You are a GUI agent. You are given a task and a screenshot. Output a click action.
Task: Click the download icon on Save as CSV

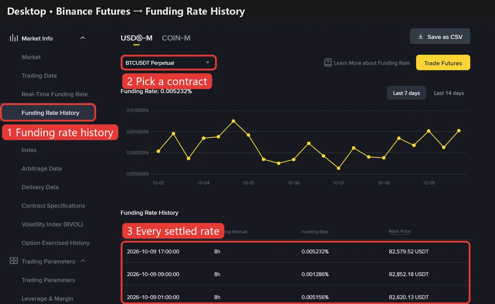[421, 36]
